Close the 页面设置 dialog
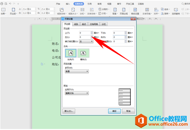The width and height of the screenshot is (190, 130). click(x=133, y=19)
